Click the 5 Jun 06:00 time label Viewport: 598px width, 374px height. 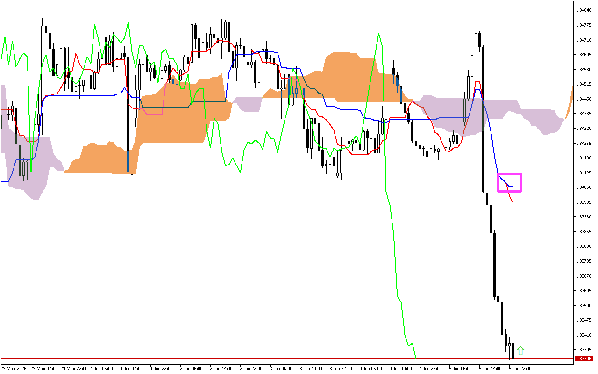461,369
